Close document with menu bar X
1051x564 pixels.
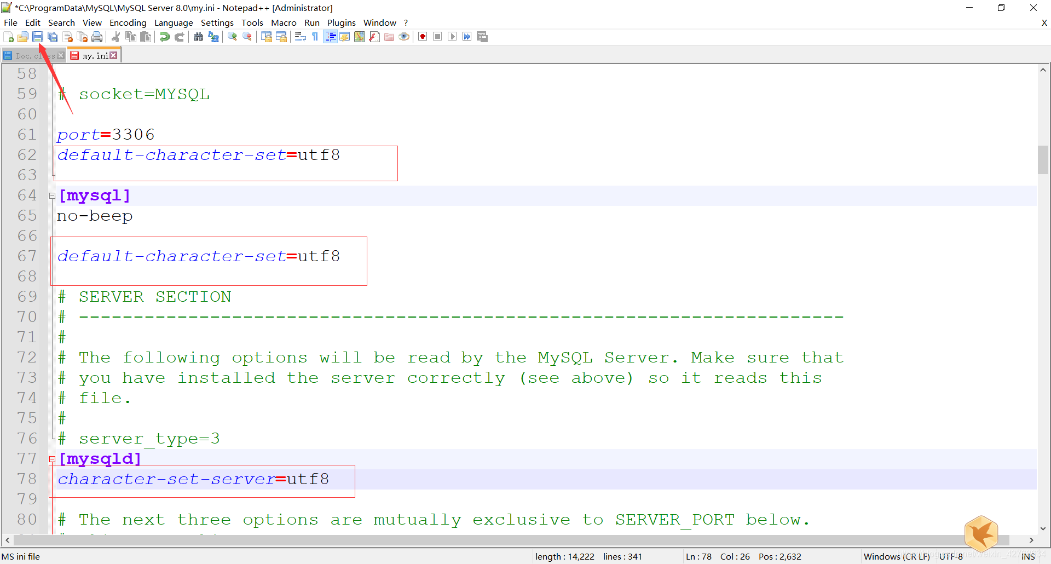pyautogui.click(x=1044, y=22)
